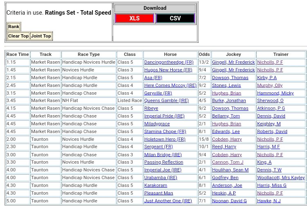Open jockey Burke, Jonathan profile
The height and width of the screenshot is (213, 307).
coord(229,101)
